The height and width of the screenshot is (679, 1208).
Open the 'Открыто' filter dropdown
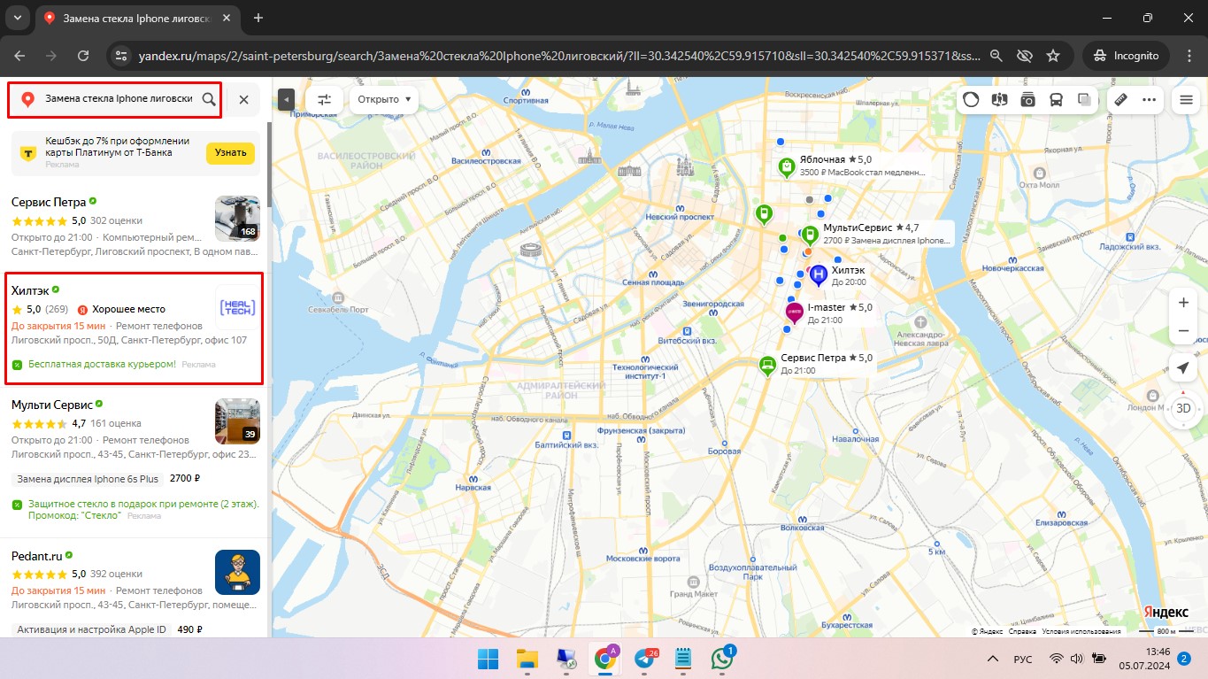coord(384,99)
